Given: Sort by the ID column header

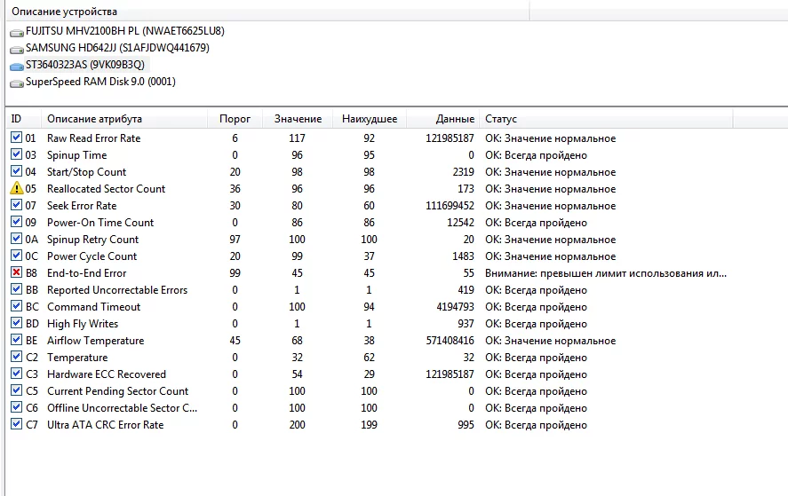Looking at the screenshot, I should pyautogui.click(x=23, y=119).
